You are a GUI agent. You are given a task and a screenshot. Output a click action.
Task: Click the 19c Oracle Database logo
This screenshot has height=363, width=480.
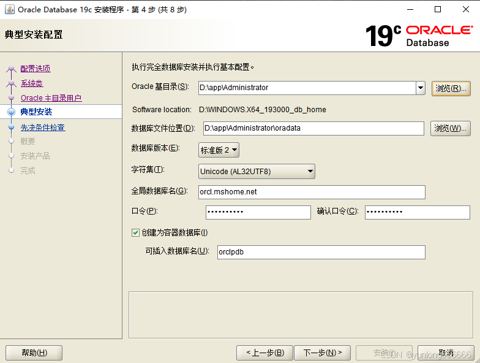(419, 36)
